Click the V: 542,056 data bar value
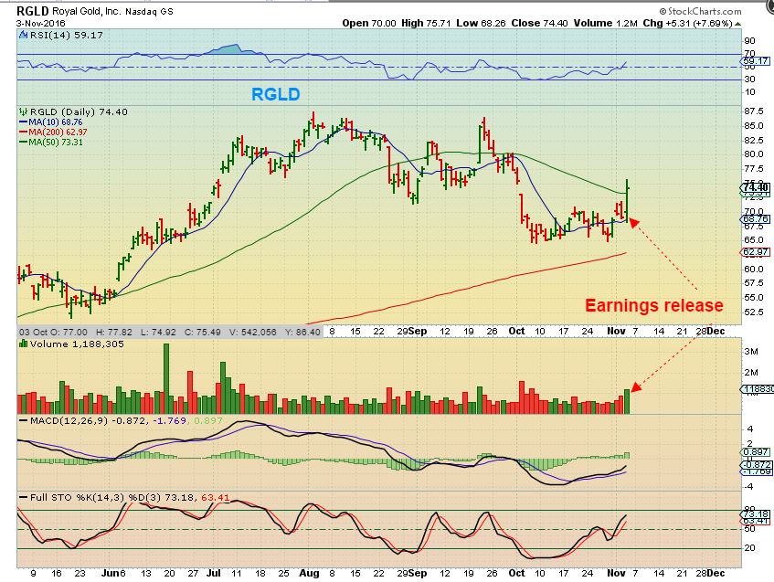The width and height of the screenshot is (774, 582). 253,333
